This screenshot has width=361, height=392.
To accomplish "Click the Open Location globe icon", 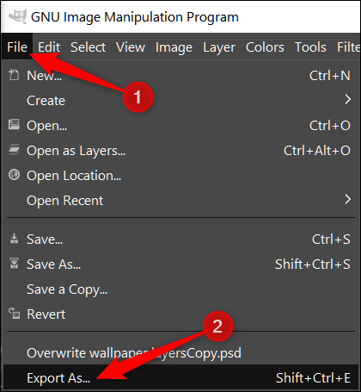I will (x=14, y=175).
